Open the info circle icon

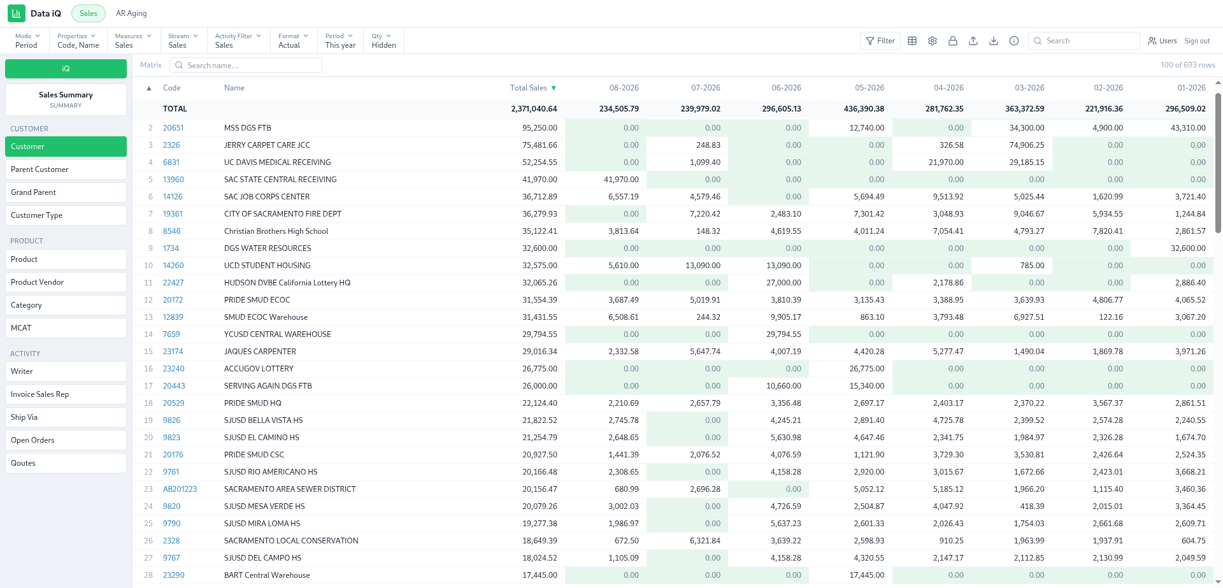tap(1014, 41)
